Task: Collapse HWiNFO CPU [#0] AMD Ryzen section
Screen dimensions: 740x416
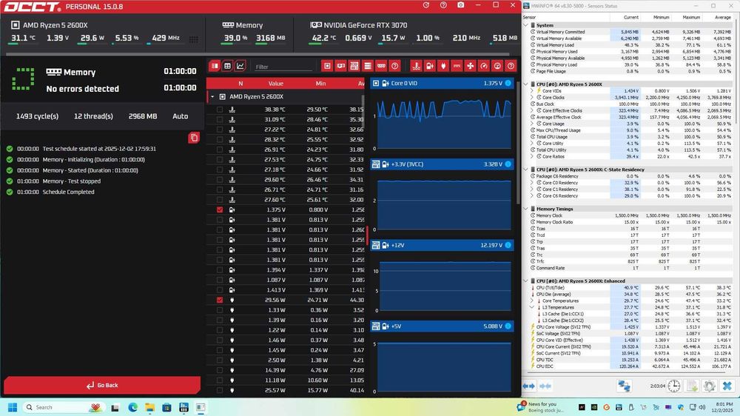Action: pyautogui.click(x=525, y=84)
